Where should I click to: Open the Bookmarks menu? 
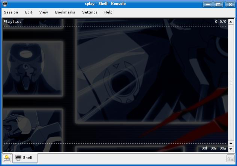(x=65, y=12)
